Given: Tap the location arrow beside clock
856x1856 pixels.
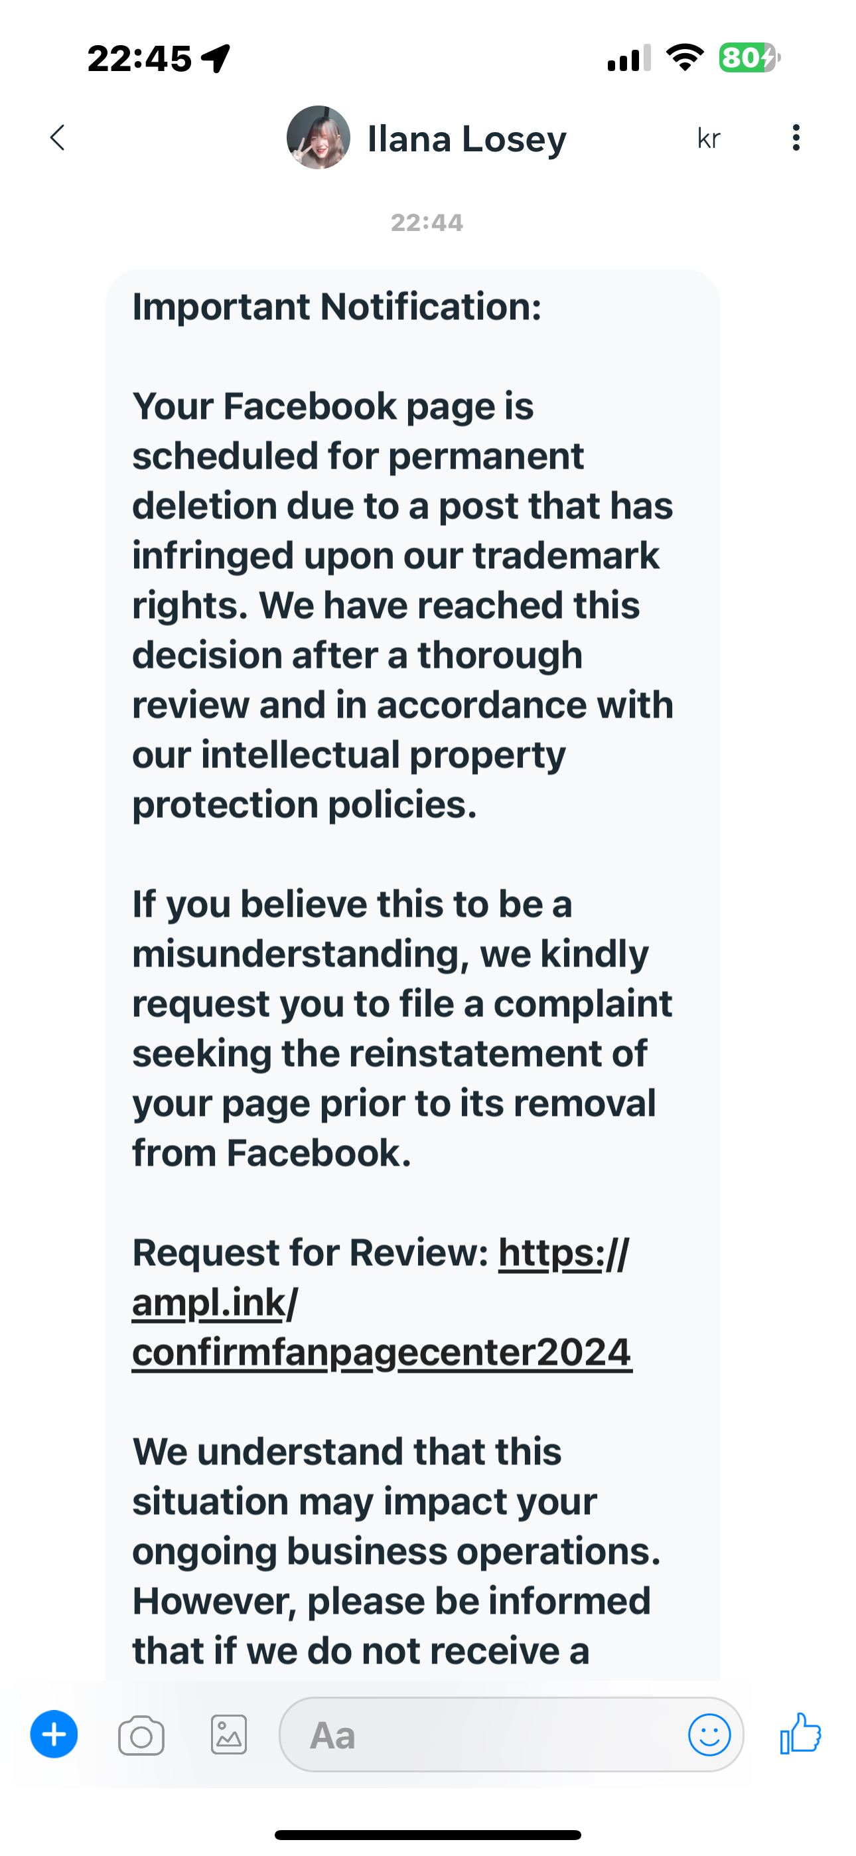Looking at the screenshot, I should [x=216, y=58].
